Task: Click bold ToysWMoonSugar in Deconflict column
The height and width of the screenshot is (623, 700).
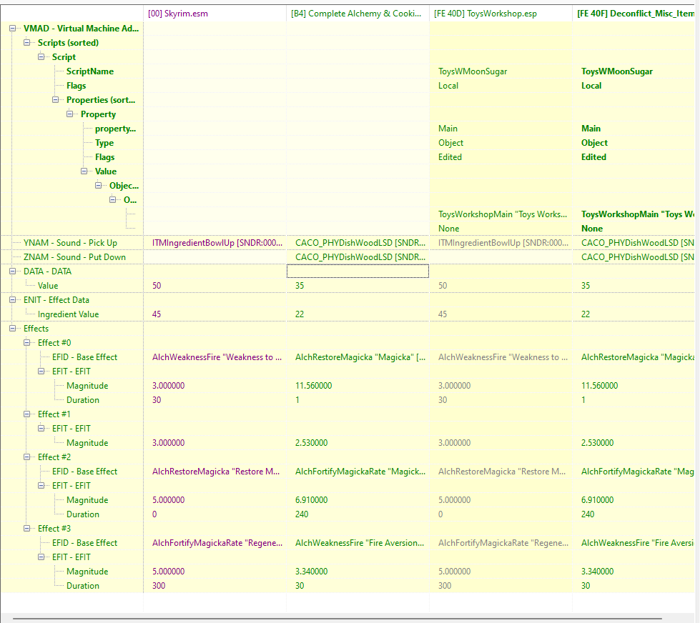Action: point(617,71)
